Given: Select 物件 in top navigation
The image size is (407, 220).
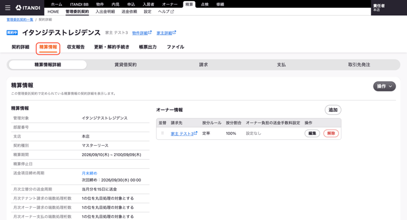Looking at the screenshot, I should coord(100,4).
